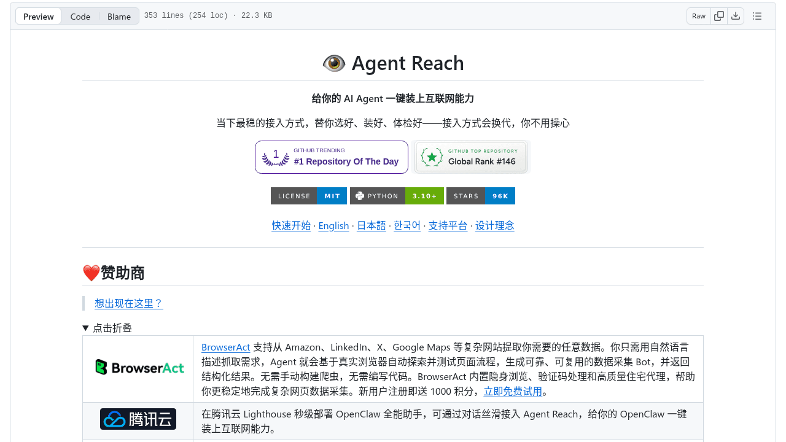786x442 pixels.
Task: Click the tagline 给你的 AI Agent 一键装上互联网能力
Action: point(393,98)
